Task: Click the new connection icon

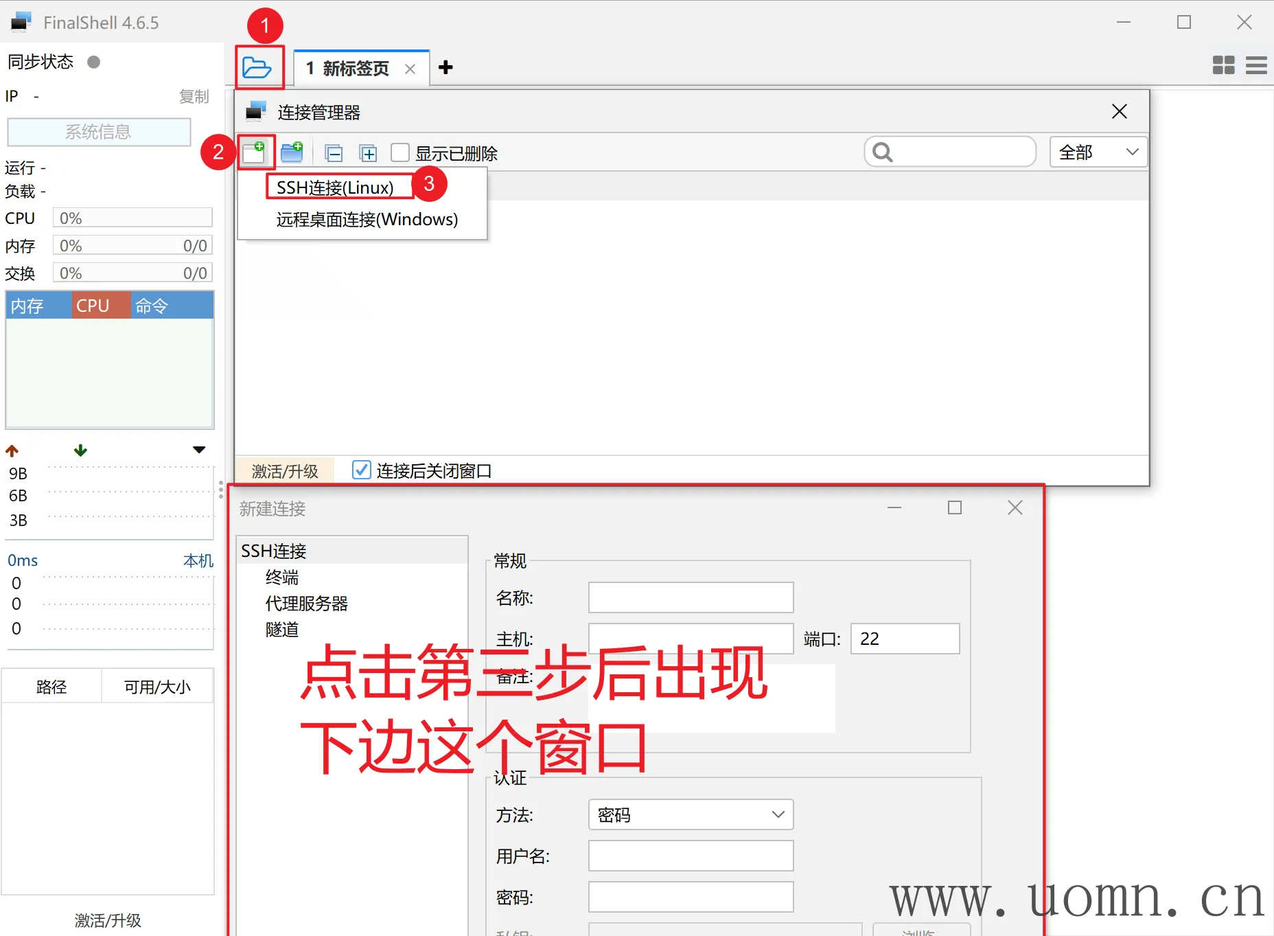Action: [x=255, y=152]
